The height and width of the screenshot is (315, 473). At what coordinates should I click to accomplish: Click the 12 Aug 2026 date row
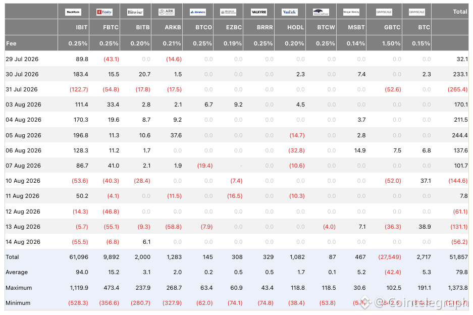pyautogui.click(x=236, y=212)
